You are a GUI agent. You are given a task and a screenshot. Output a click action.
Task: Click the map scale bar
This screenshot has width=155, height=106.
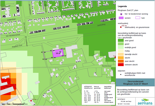point(13,104)
